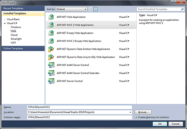
Task: Open the Online Templates section
Action: tap(23, 49)
